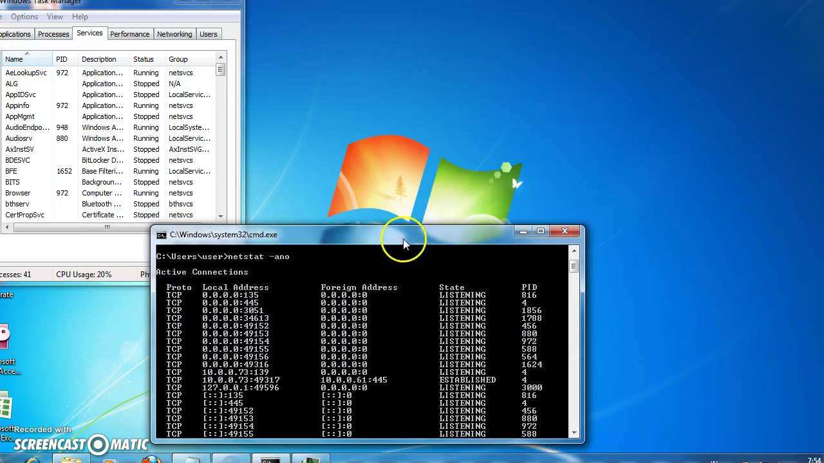Open the Microsoft Excel desktop shortcut

[x=5, y=417]
